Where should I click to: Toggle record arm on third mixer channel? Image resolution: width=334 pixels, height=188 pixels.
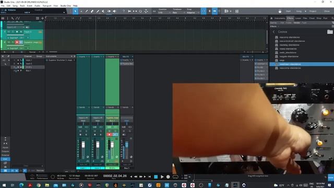(x=109, y=135)
